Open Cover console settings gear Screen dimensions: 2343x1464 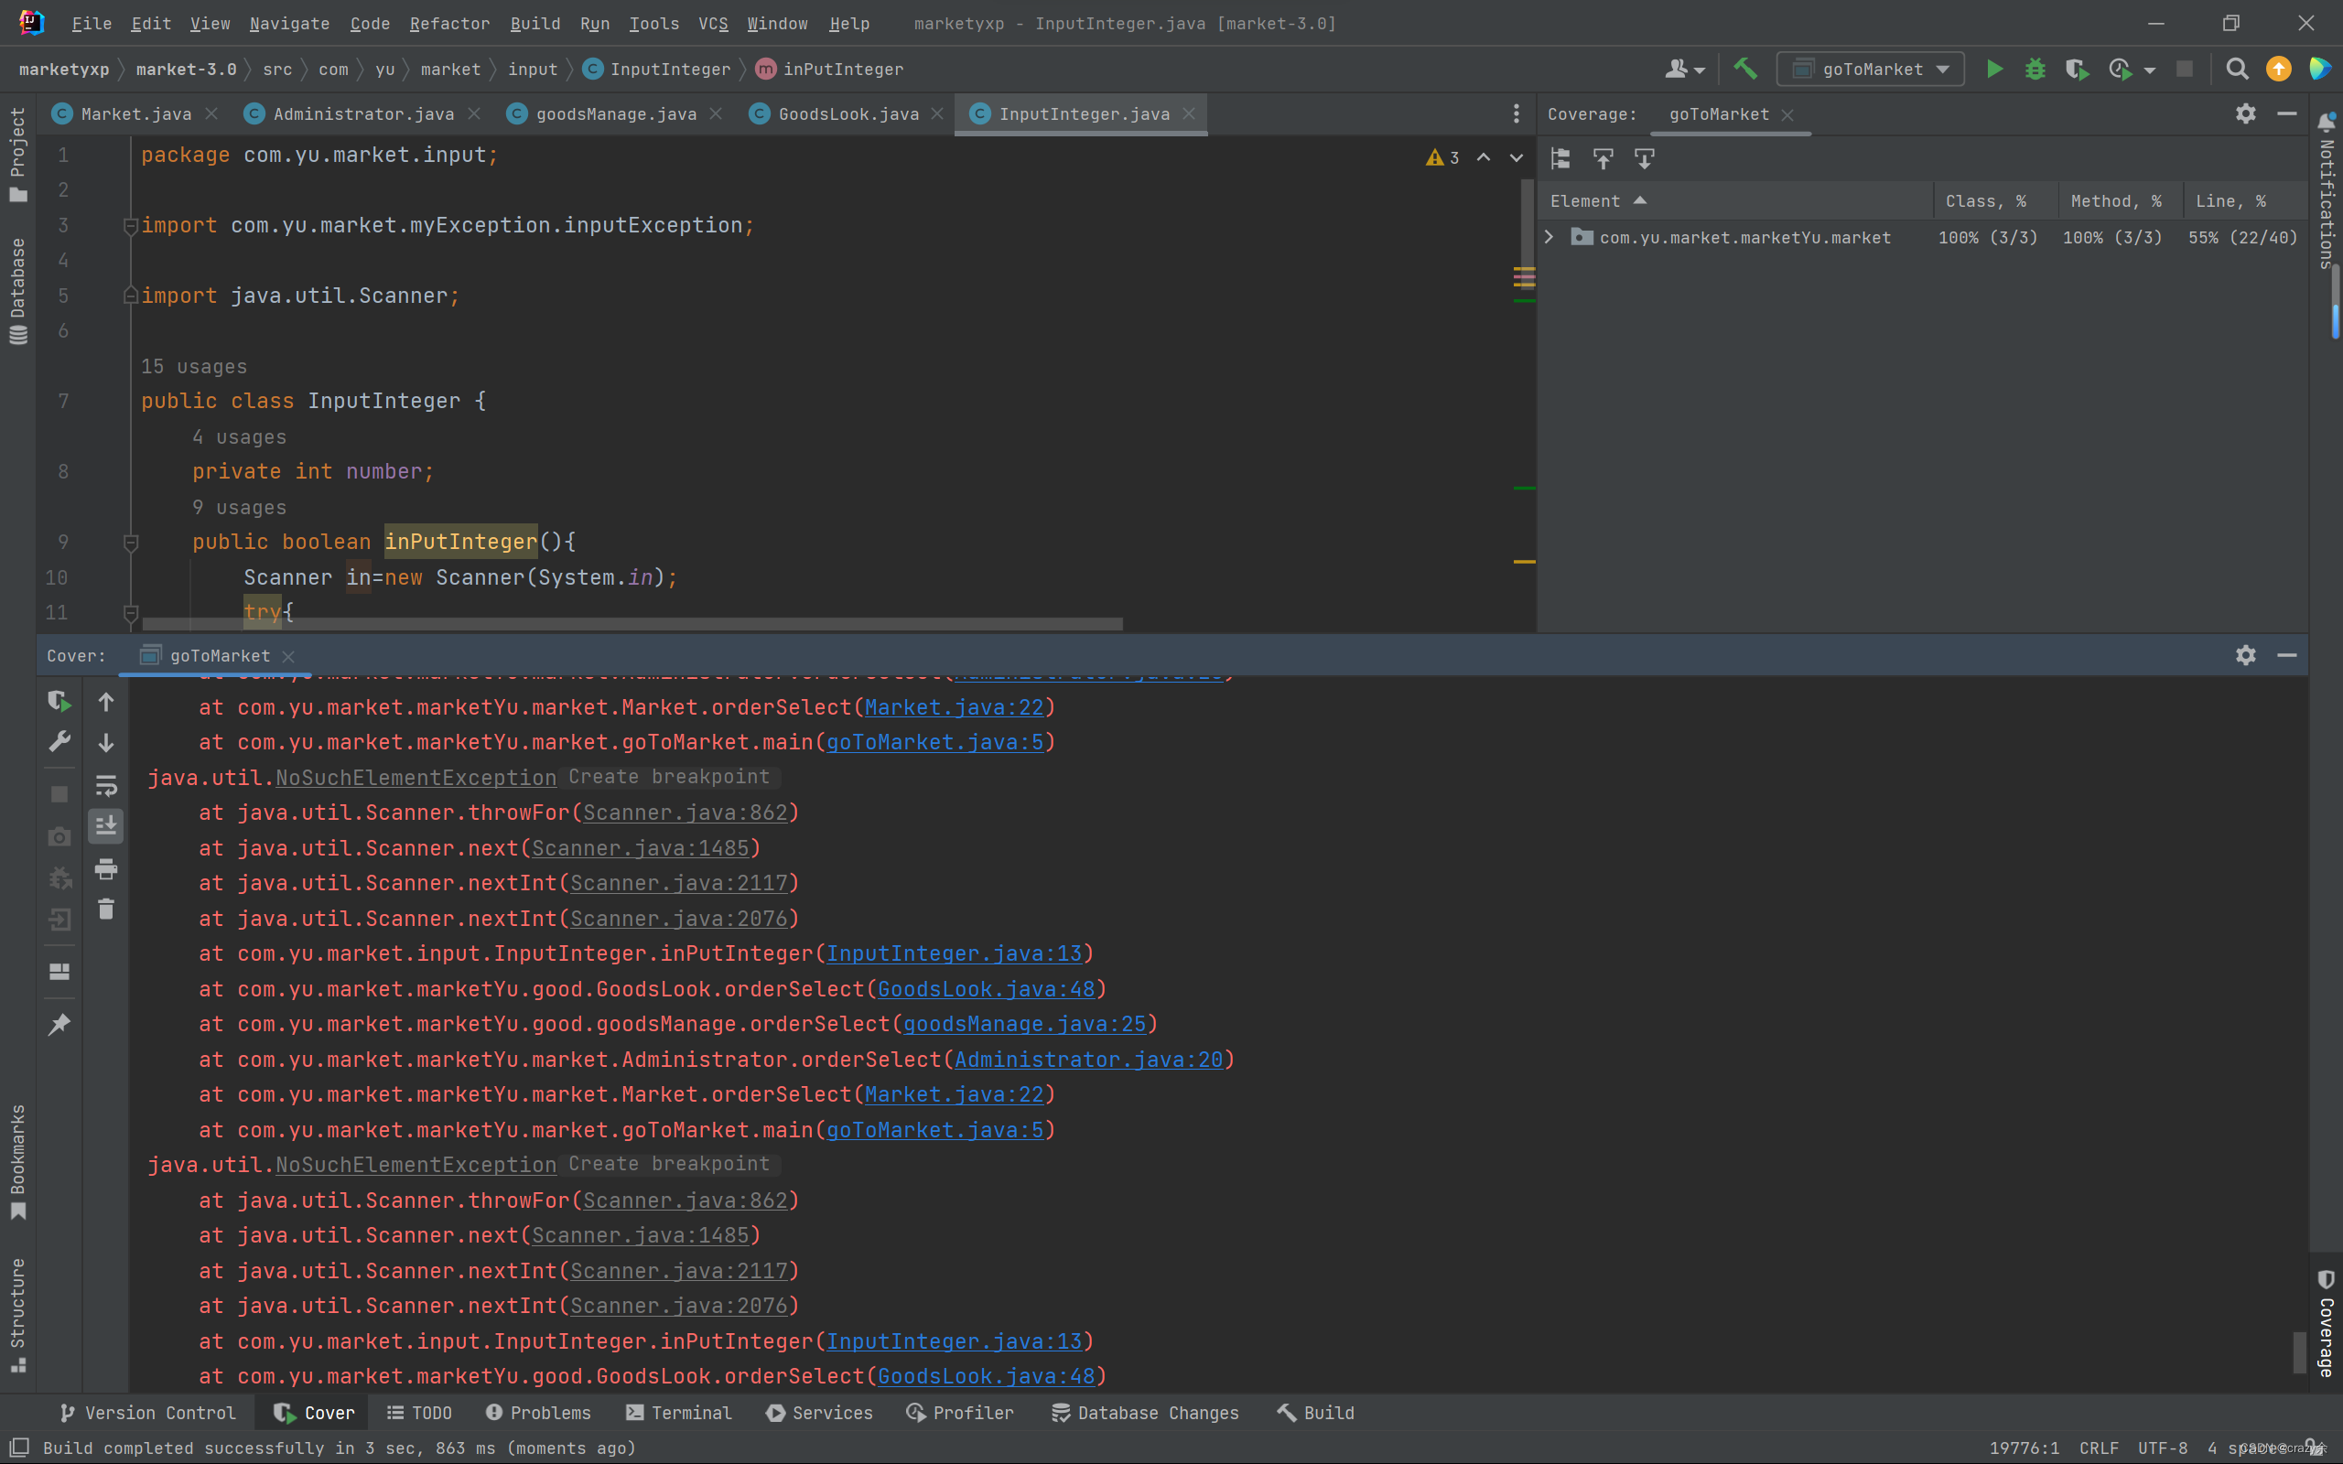click(x=2246, y=655)
